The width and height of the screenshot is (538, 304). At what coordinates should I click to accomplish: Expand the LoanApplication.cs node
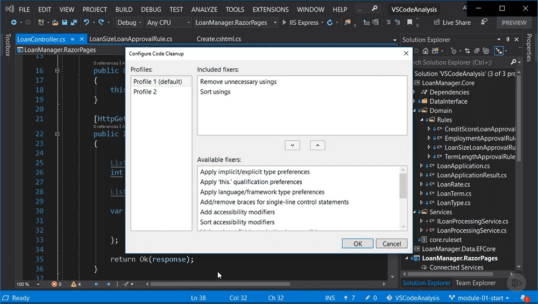[422, 166]
